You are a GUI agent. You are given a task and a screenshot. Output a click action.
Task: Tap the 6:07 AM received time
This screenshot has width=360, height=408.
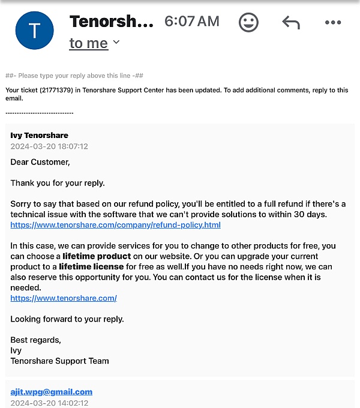point(191,22)
